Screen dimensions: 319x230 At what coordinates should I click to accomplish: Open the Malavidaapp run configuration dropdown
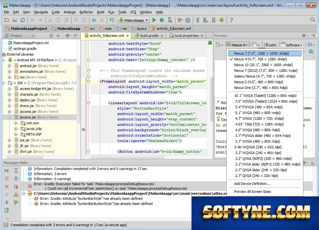click(133, 20)
